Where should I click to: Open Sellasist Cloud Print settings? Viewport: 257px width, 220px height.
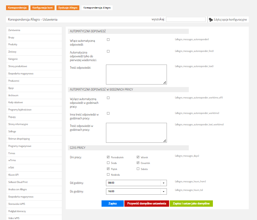click(34, 182)
